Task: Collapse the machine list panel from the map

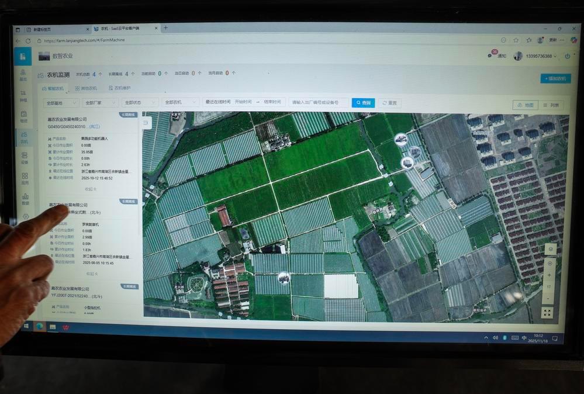Action: click(x=146, y=122)
